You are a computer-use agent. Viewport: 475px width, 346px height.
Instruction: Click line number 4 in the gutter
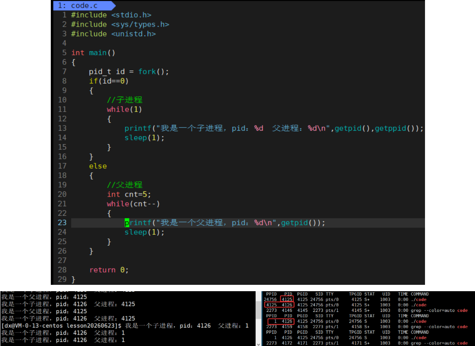64,43
